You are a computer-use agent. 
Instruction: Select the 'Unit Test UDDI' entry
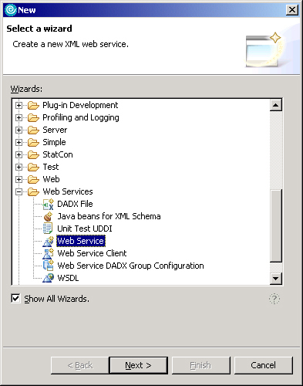pos(85,229)
